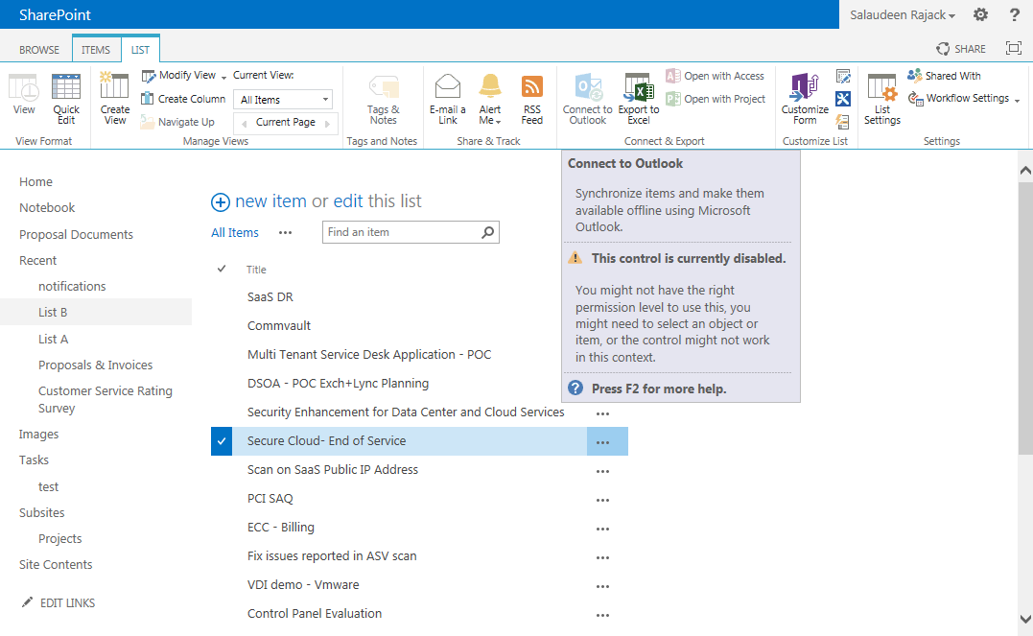
Task: Open the SaaS DR list item
Action: (x=270, y=297)
